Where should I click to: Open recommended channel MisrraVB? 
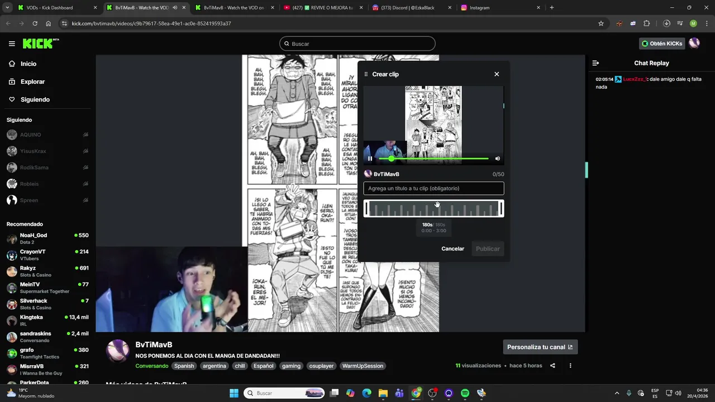pyautogui.click(x=47, y=370)
